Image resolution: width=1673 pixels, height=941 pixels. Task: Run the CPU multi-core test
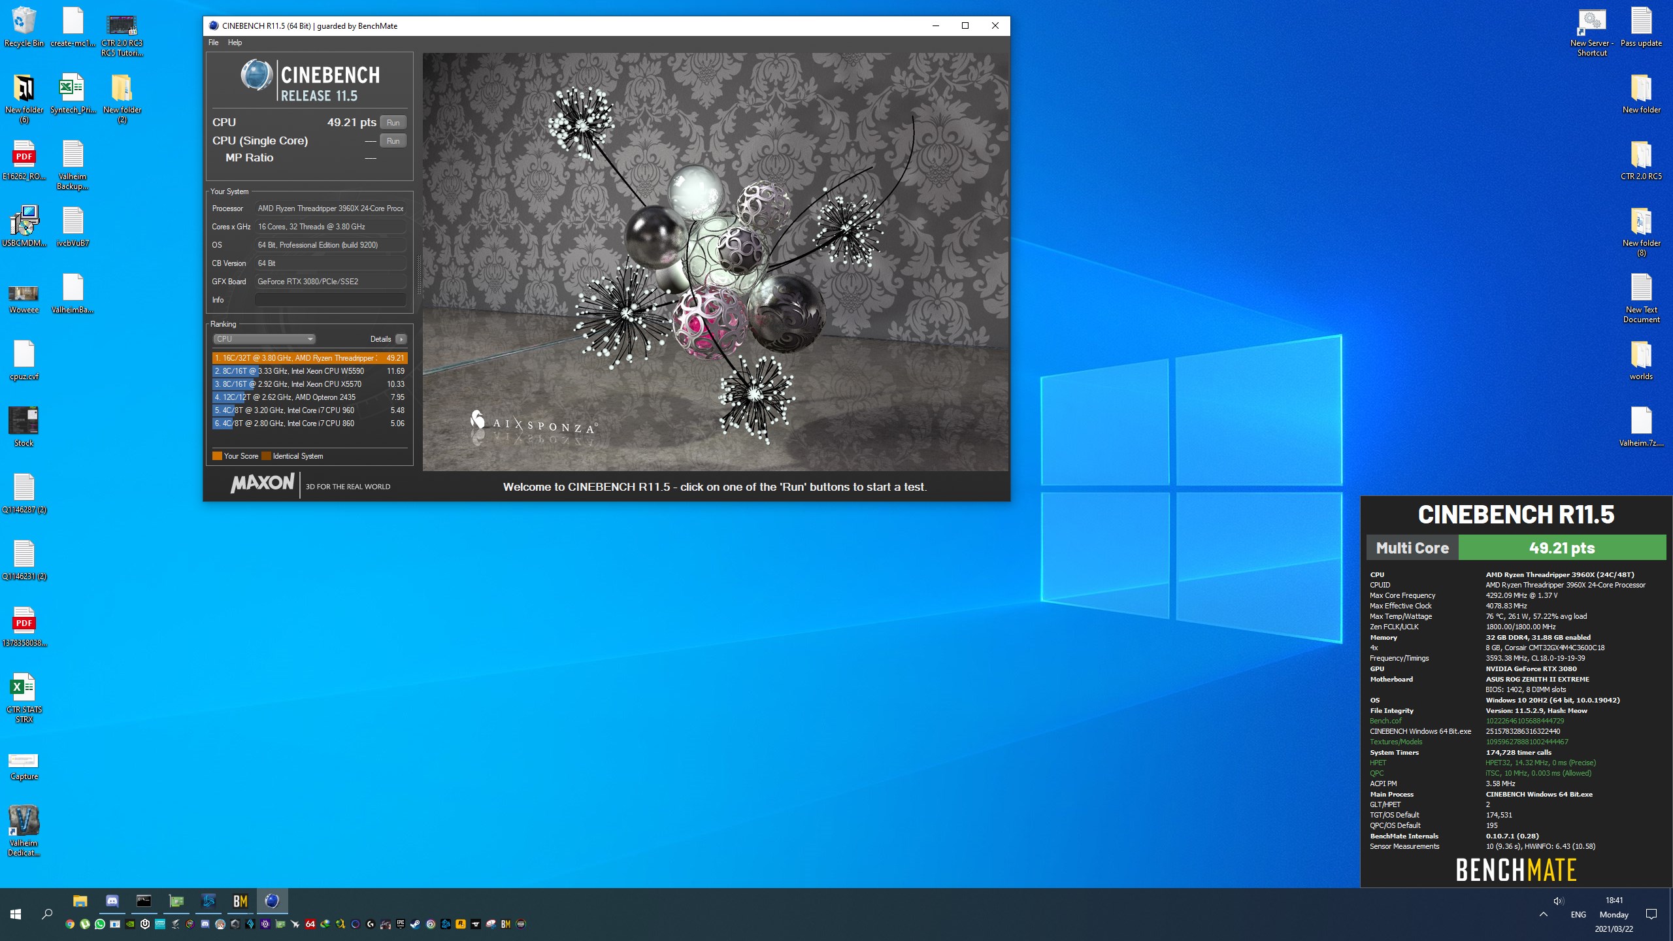(x=393, y=122)
